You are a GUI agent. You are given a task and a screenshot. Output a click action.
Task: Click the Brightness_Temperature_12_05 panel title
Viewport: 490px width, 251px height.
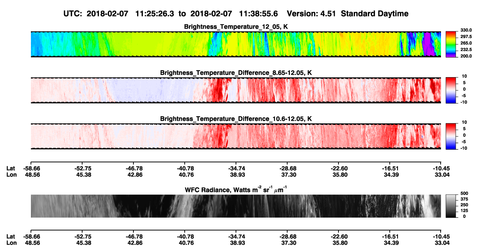[x=236, y=26]
